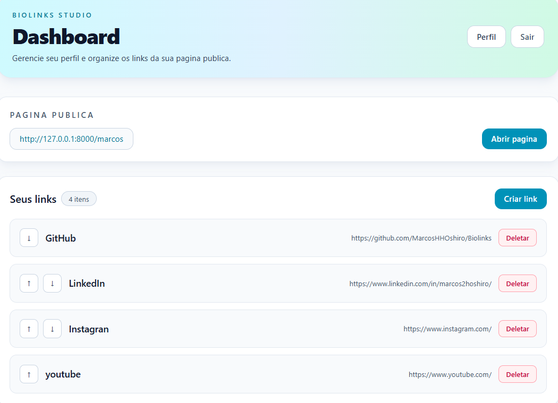Delete the youtube link

coord(517,374)
